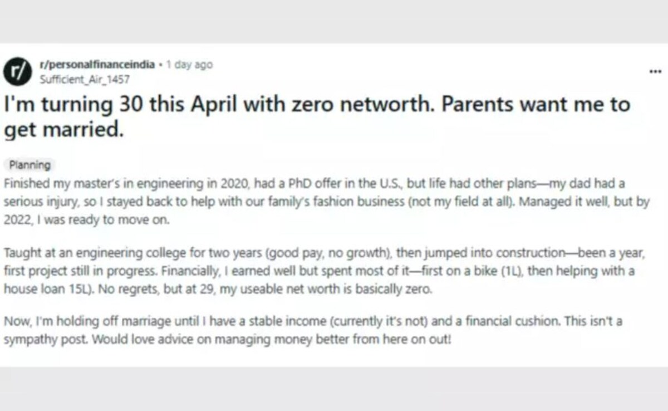Open the three-dot post options menu
Screen dimensions: 668x411
[x=655, y=72]
